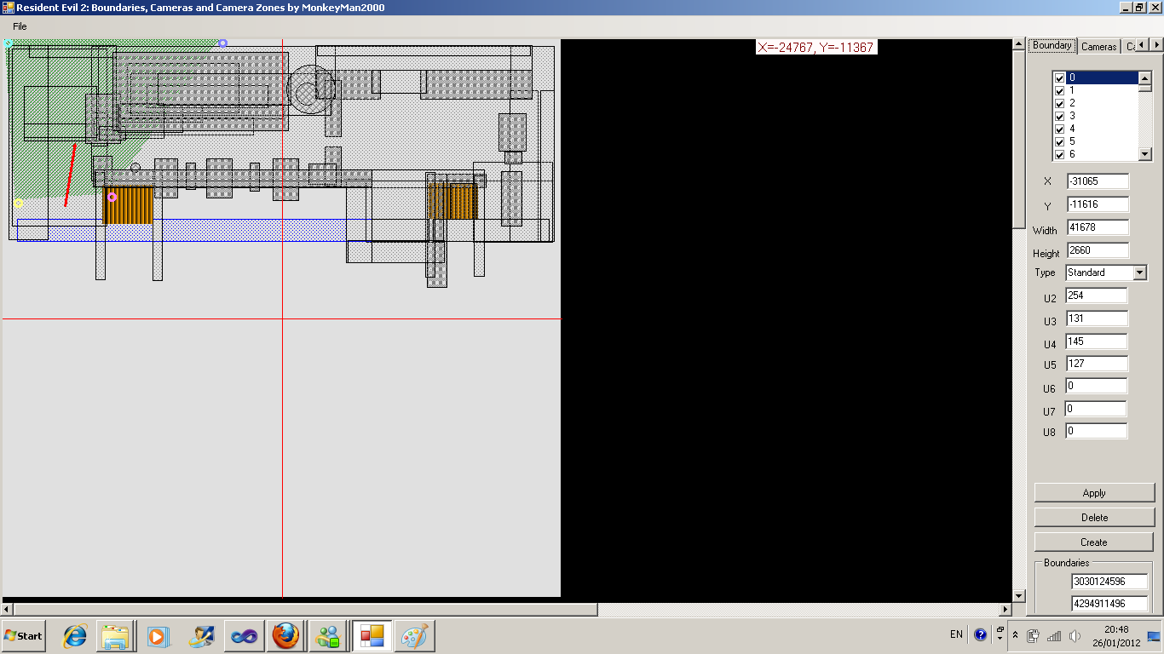This screenshot has height=654, width=1164.
Task: Click tab strip scroll-left arrow
Action: (x=1143, y=45)
